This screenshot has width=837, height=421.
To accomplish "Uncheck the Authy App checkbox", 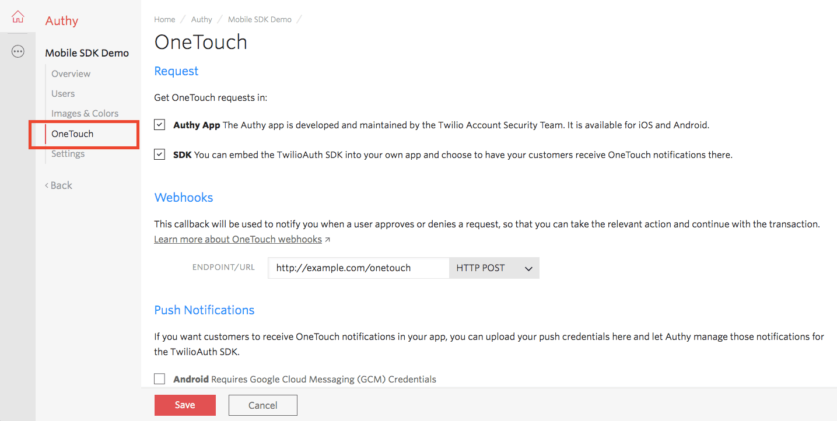I will [160, 125].
